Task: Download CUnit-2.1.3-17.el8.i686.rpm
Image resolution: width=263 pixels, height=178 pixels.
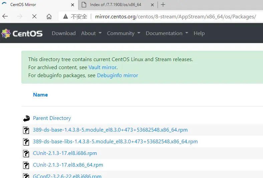Action: tap(65, 153)
